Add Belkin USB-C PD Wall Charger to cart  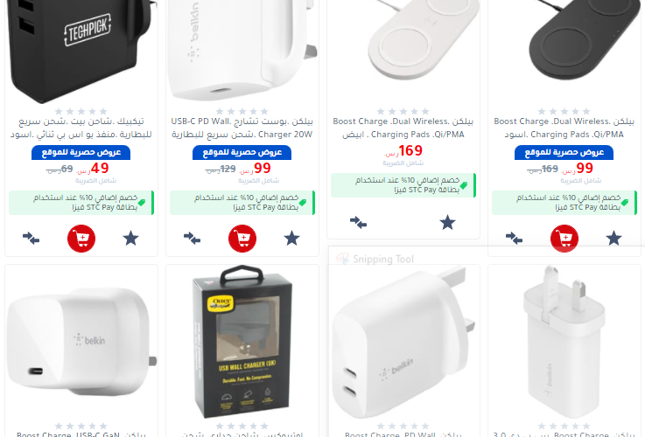[x=242, y=239]
